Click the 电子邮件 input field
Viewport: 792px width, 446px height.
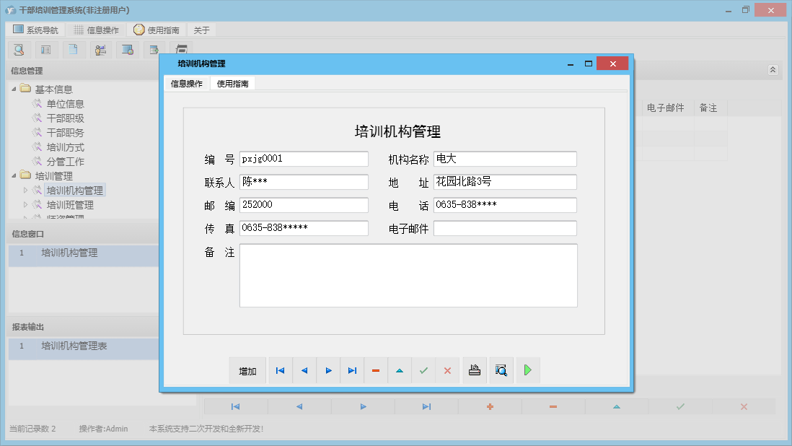click(505, 227)
